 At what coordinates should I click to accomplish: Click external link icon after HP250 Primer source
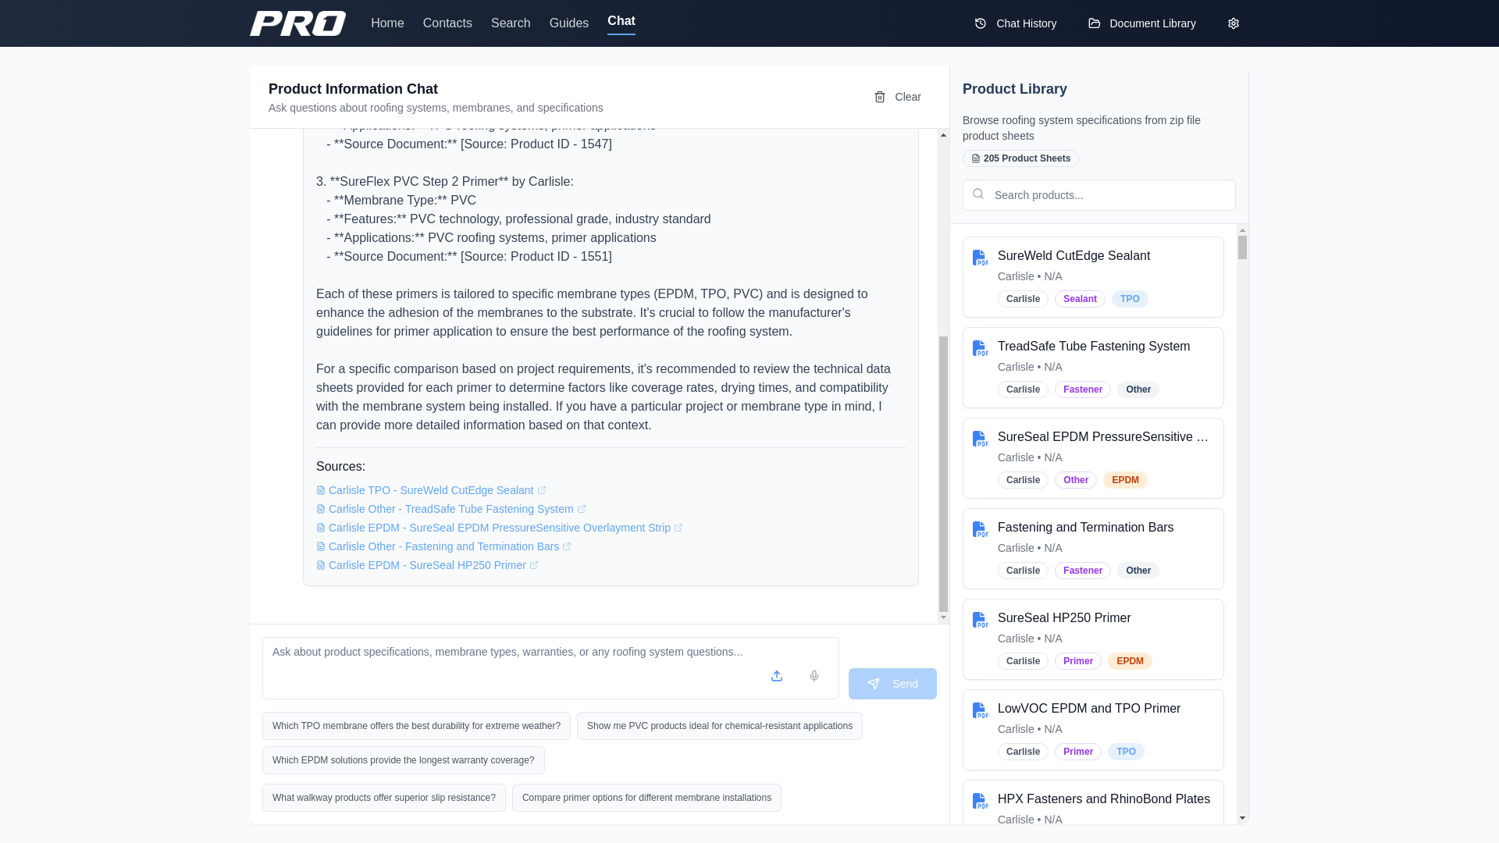pyautogui.click(x=534, y=566)
